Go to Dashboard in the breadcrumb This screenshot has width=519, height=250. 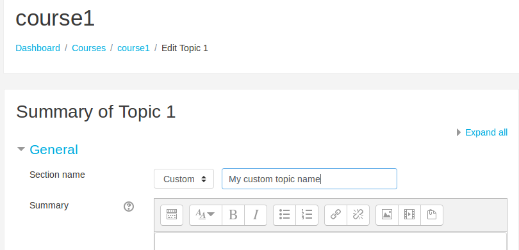point(38,48)
